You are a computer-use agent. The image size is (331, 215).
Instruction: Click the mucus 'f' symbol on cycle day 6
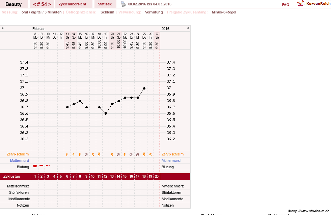pyautogui.click(x=67, y=154)
